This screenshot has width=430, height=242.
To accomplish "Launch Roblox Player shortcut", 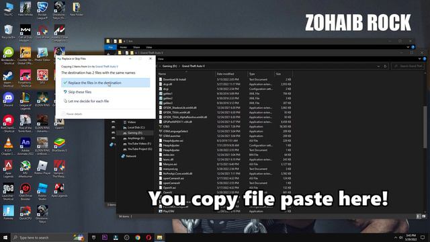I will pos(42,167).
